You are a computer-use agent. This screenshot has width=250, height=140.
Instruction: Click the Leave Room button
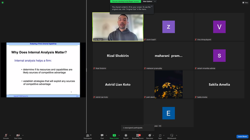pos(242,136)
